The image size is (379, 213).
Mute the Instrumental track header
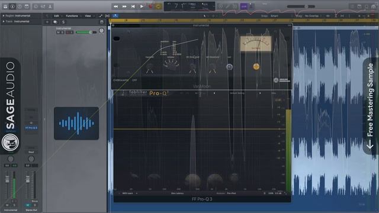coord(58,32)
